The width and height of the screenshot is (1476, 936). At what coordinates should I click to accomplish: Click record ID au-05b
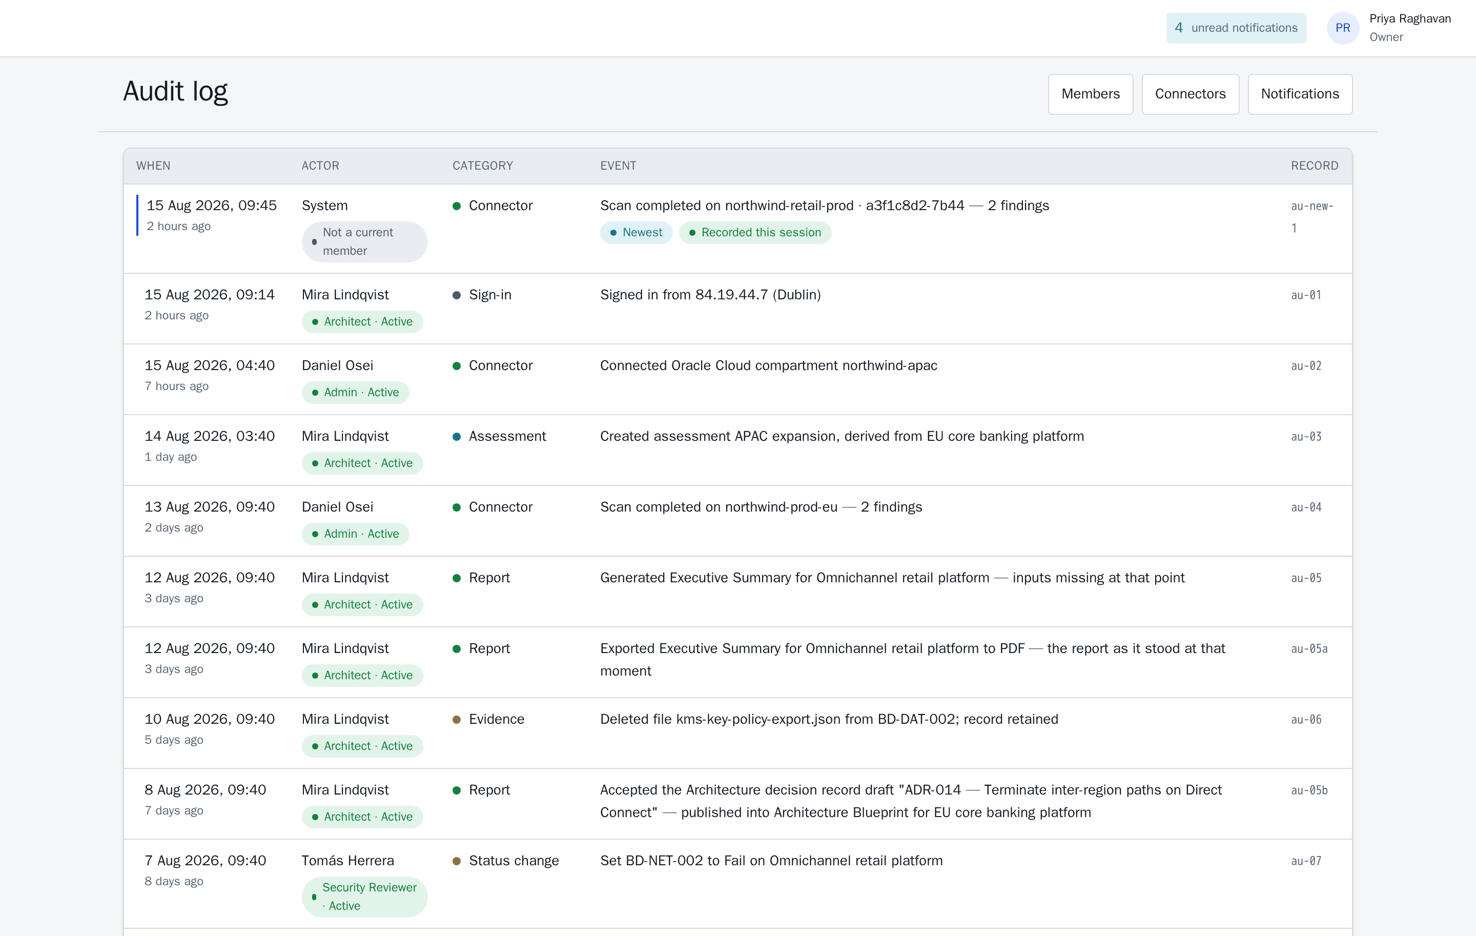[1309, 790]
